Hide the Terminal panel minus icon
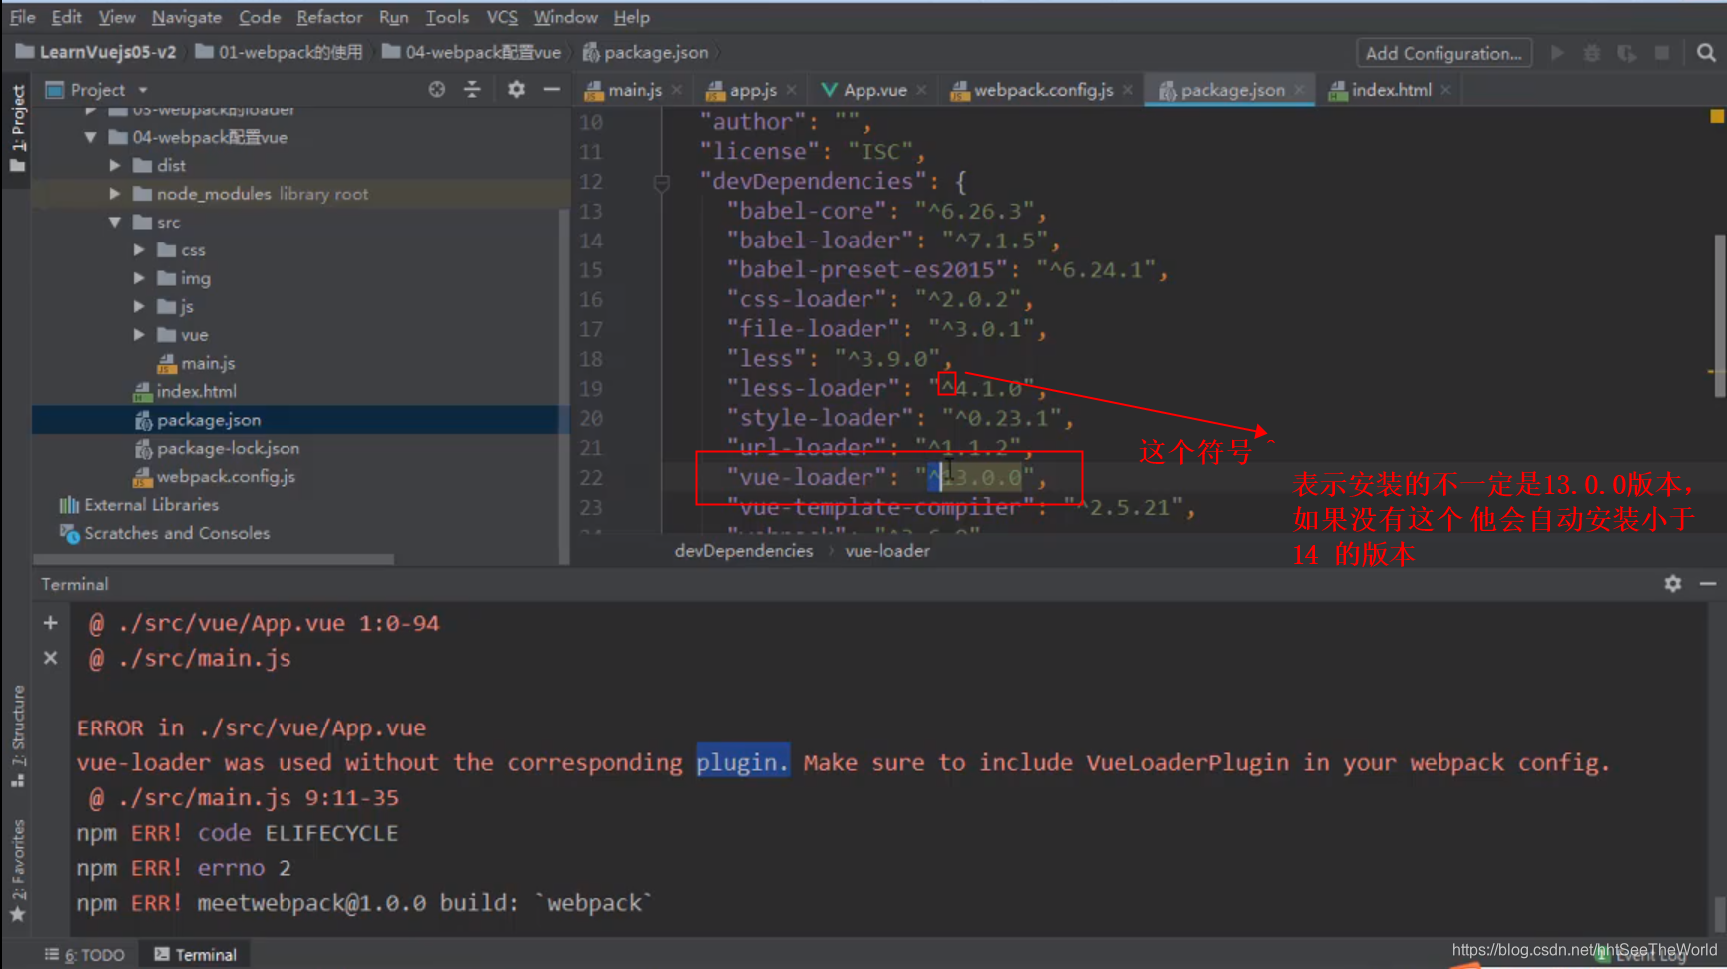 point(1708,584)
